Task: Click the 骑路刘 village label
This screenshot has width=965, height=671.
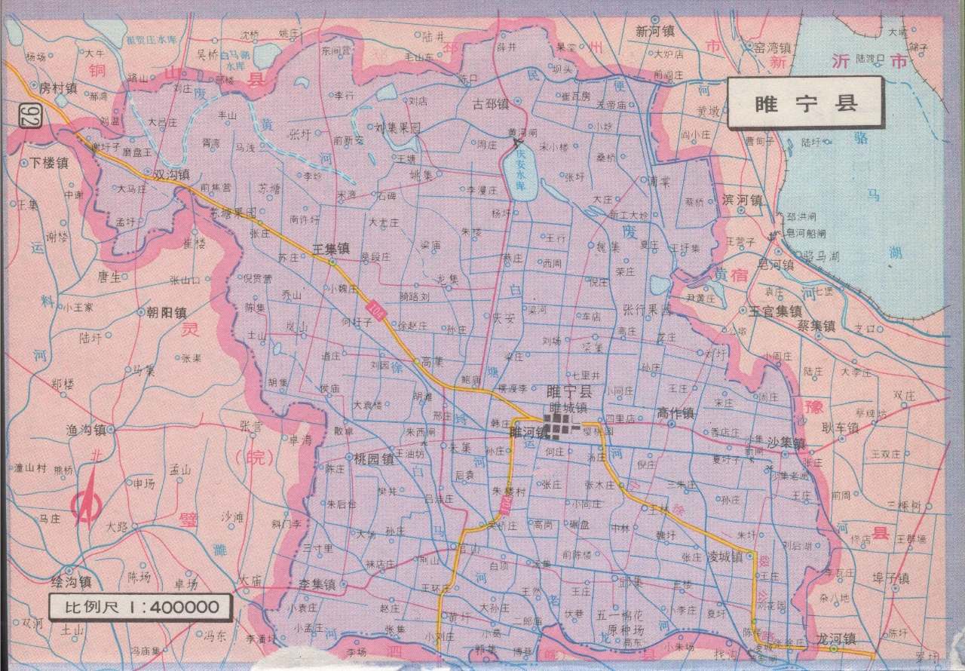Action: click(x=415, y=297)
